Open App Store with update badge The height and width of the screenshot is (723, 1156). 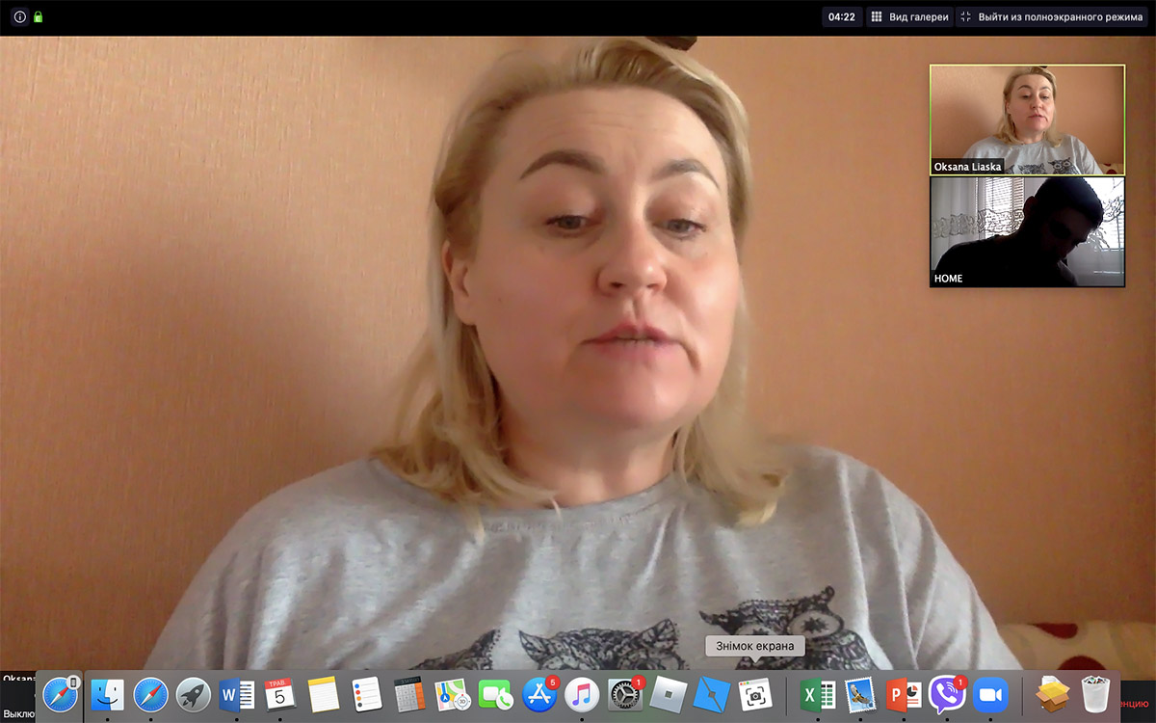(x=539, y=694)
